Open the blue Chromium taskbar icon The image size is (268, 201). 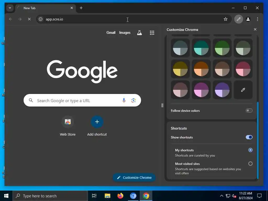(x=133, y=196)
